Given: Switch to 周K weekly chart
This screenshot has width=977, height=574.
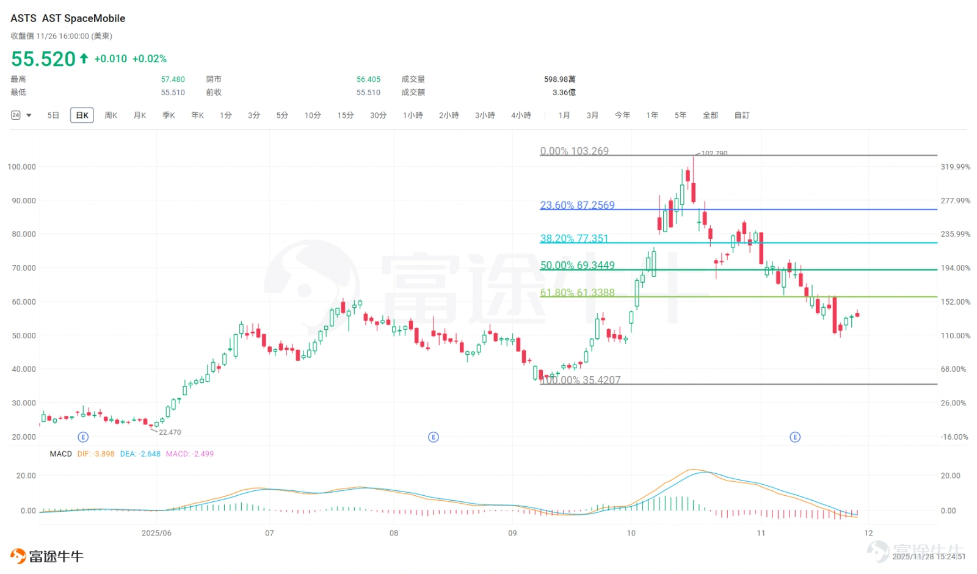Looking at the screenshot, I should click(111, 115).
